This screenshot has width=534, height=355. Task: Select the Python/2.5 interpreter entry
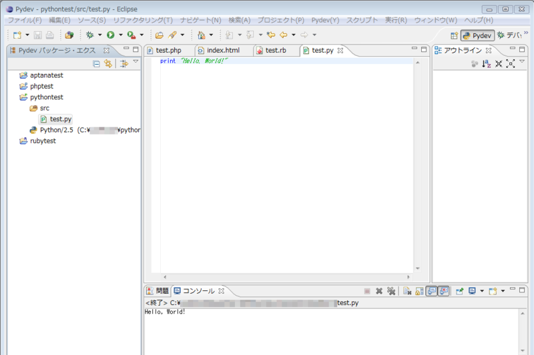[85, 130]
